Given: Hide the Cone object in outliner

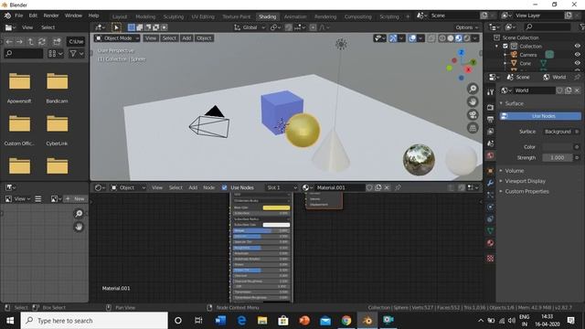Looking at the screenshot, I should 577,63.
